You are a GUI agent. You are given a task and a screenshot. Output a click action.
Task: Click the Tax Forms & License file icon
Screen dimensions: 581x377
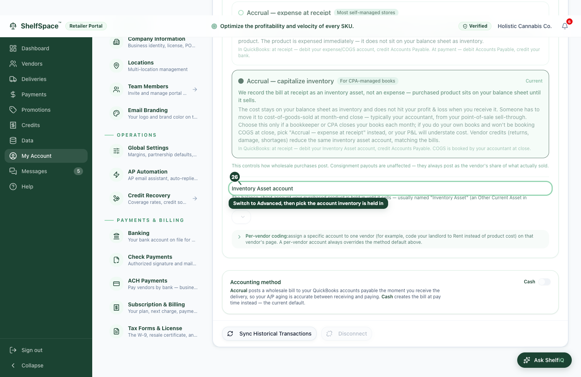tap(116, 331)
